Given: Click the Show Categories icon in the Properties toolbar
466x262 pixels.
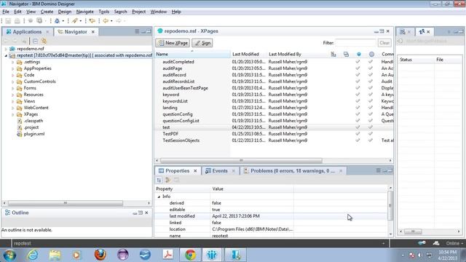Looking at the screenshot, I should 159,180.
